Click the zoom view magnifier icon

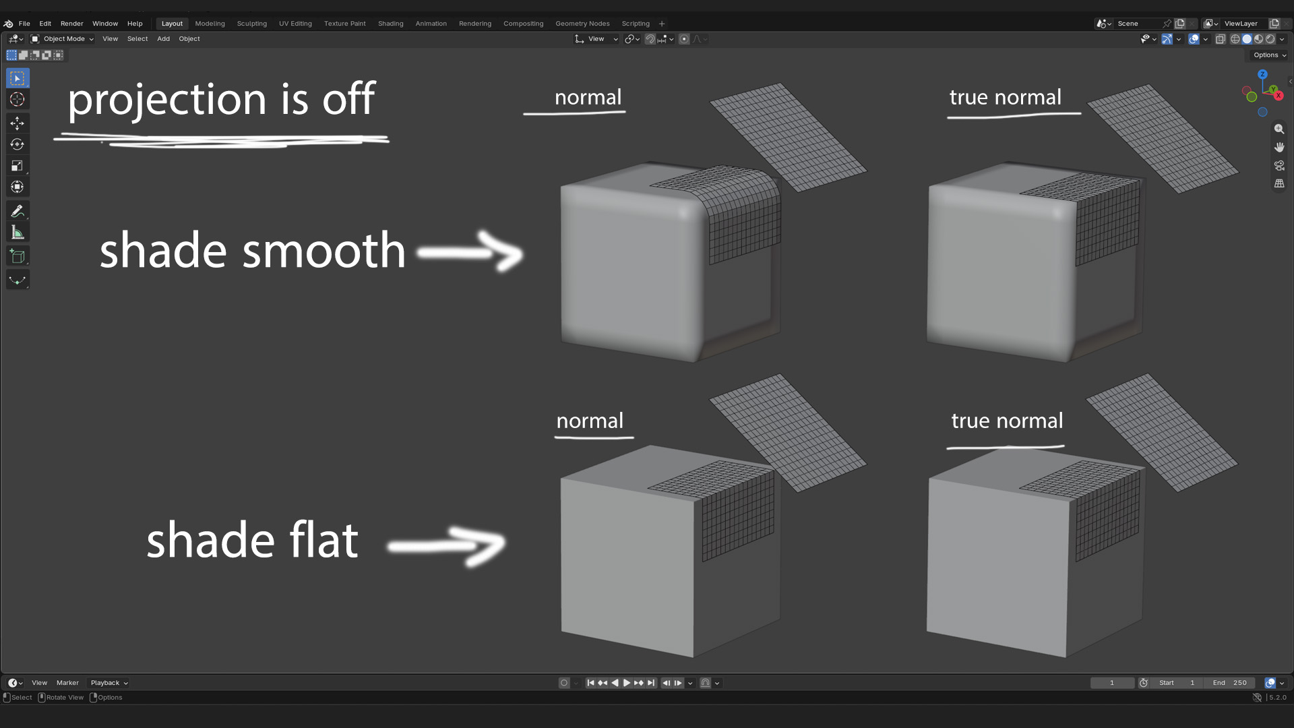click(x=1278, y=129)
